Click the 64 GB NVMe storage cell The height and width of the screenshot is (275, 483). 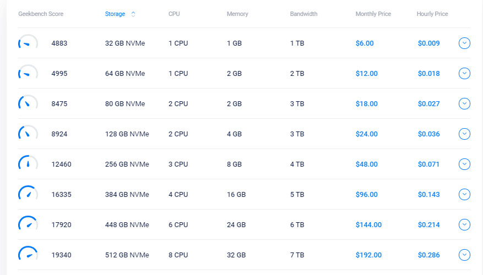coord(125,74)
